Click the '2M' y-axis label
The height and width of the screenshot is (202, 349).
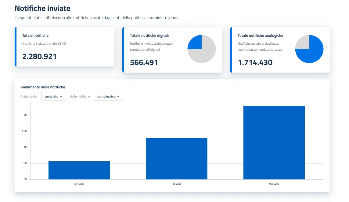click(25, 115)
